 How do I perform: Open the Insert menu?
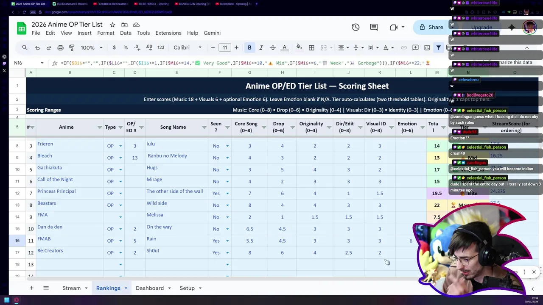(84, 33)
